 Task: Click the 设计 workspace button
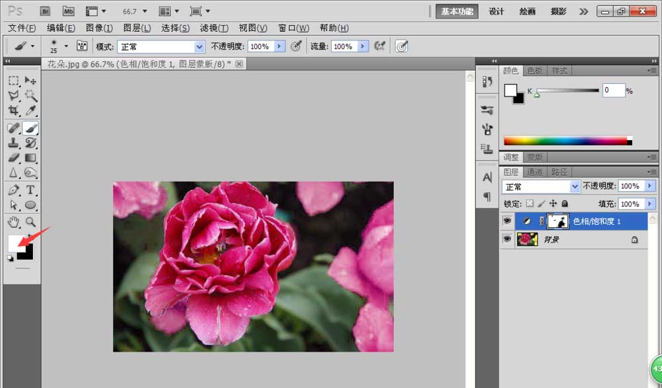(496, 11)
